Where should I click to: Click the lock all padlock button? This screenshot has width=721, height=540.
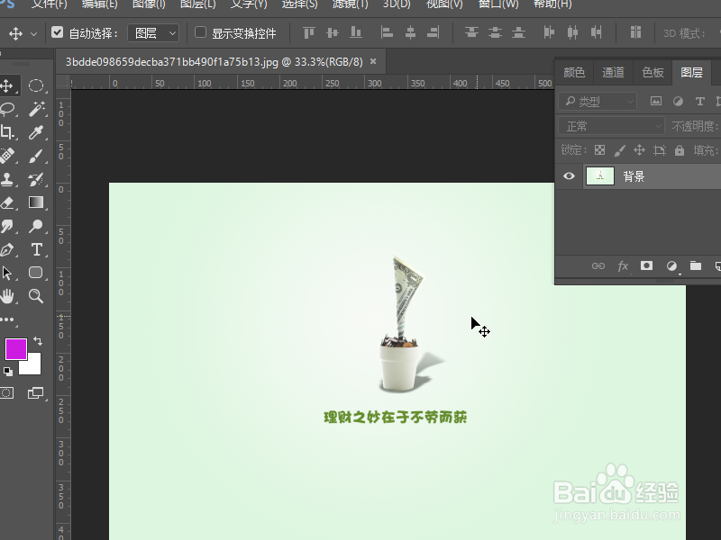pyautogui.click(x=680, y=150)
